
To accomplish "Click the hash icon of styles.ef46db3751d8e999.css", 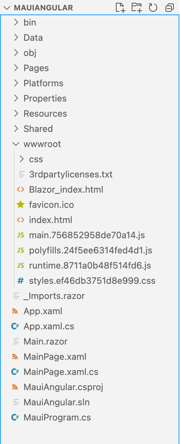I will (x=21, y=281).
